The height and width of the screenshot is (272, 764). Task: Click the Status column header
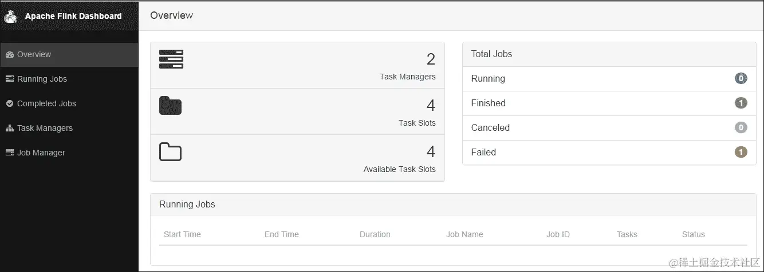pos(693,234)
